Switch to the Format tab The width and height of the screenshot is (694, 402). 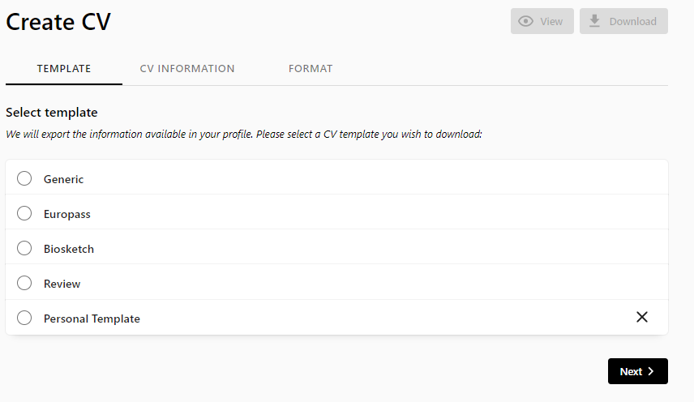click(311, 69)
